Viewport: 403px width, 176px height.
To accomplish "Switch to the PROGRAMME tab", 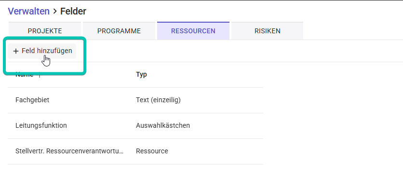I will [119, 31].
